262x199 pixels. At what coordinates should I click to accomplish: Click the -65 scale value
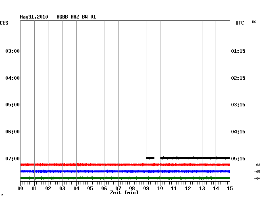coord(257,172)
